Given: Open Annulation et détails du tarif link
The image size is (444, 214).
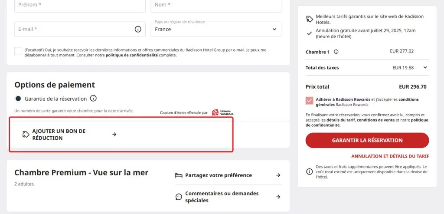Looking at the screenshot, I should 390,156.
